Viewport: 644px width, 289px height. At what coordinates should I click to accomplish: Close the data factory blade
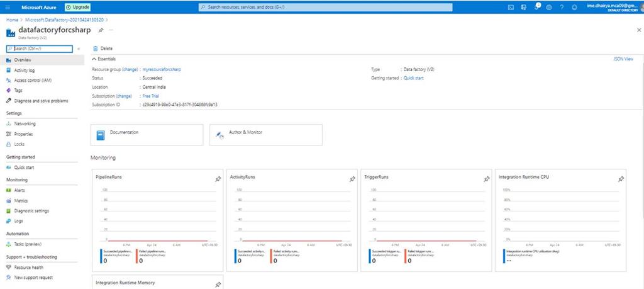pyautogui.click(x=639, y=30)
